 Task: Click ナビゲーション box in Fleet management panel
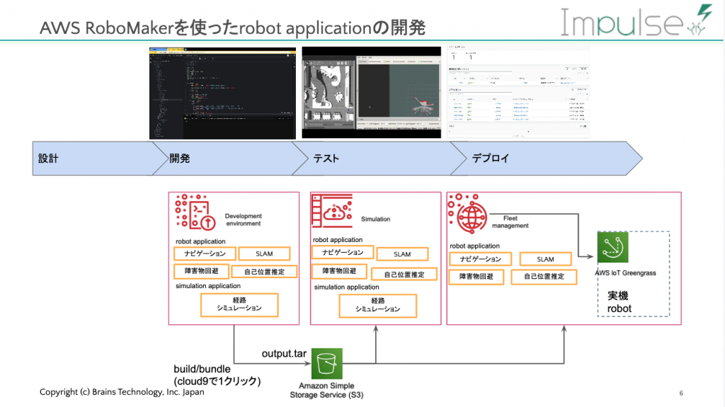pos(481,258)
